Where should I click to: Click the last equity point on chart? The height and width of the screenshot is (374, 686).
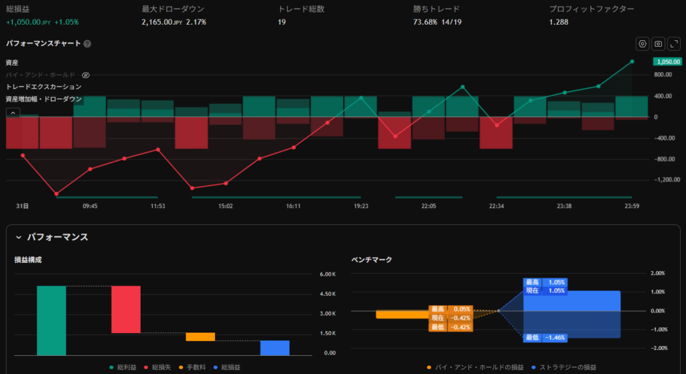click(631, 62)
